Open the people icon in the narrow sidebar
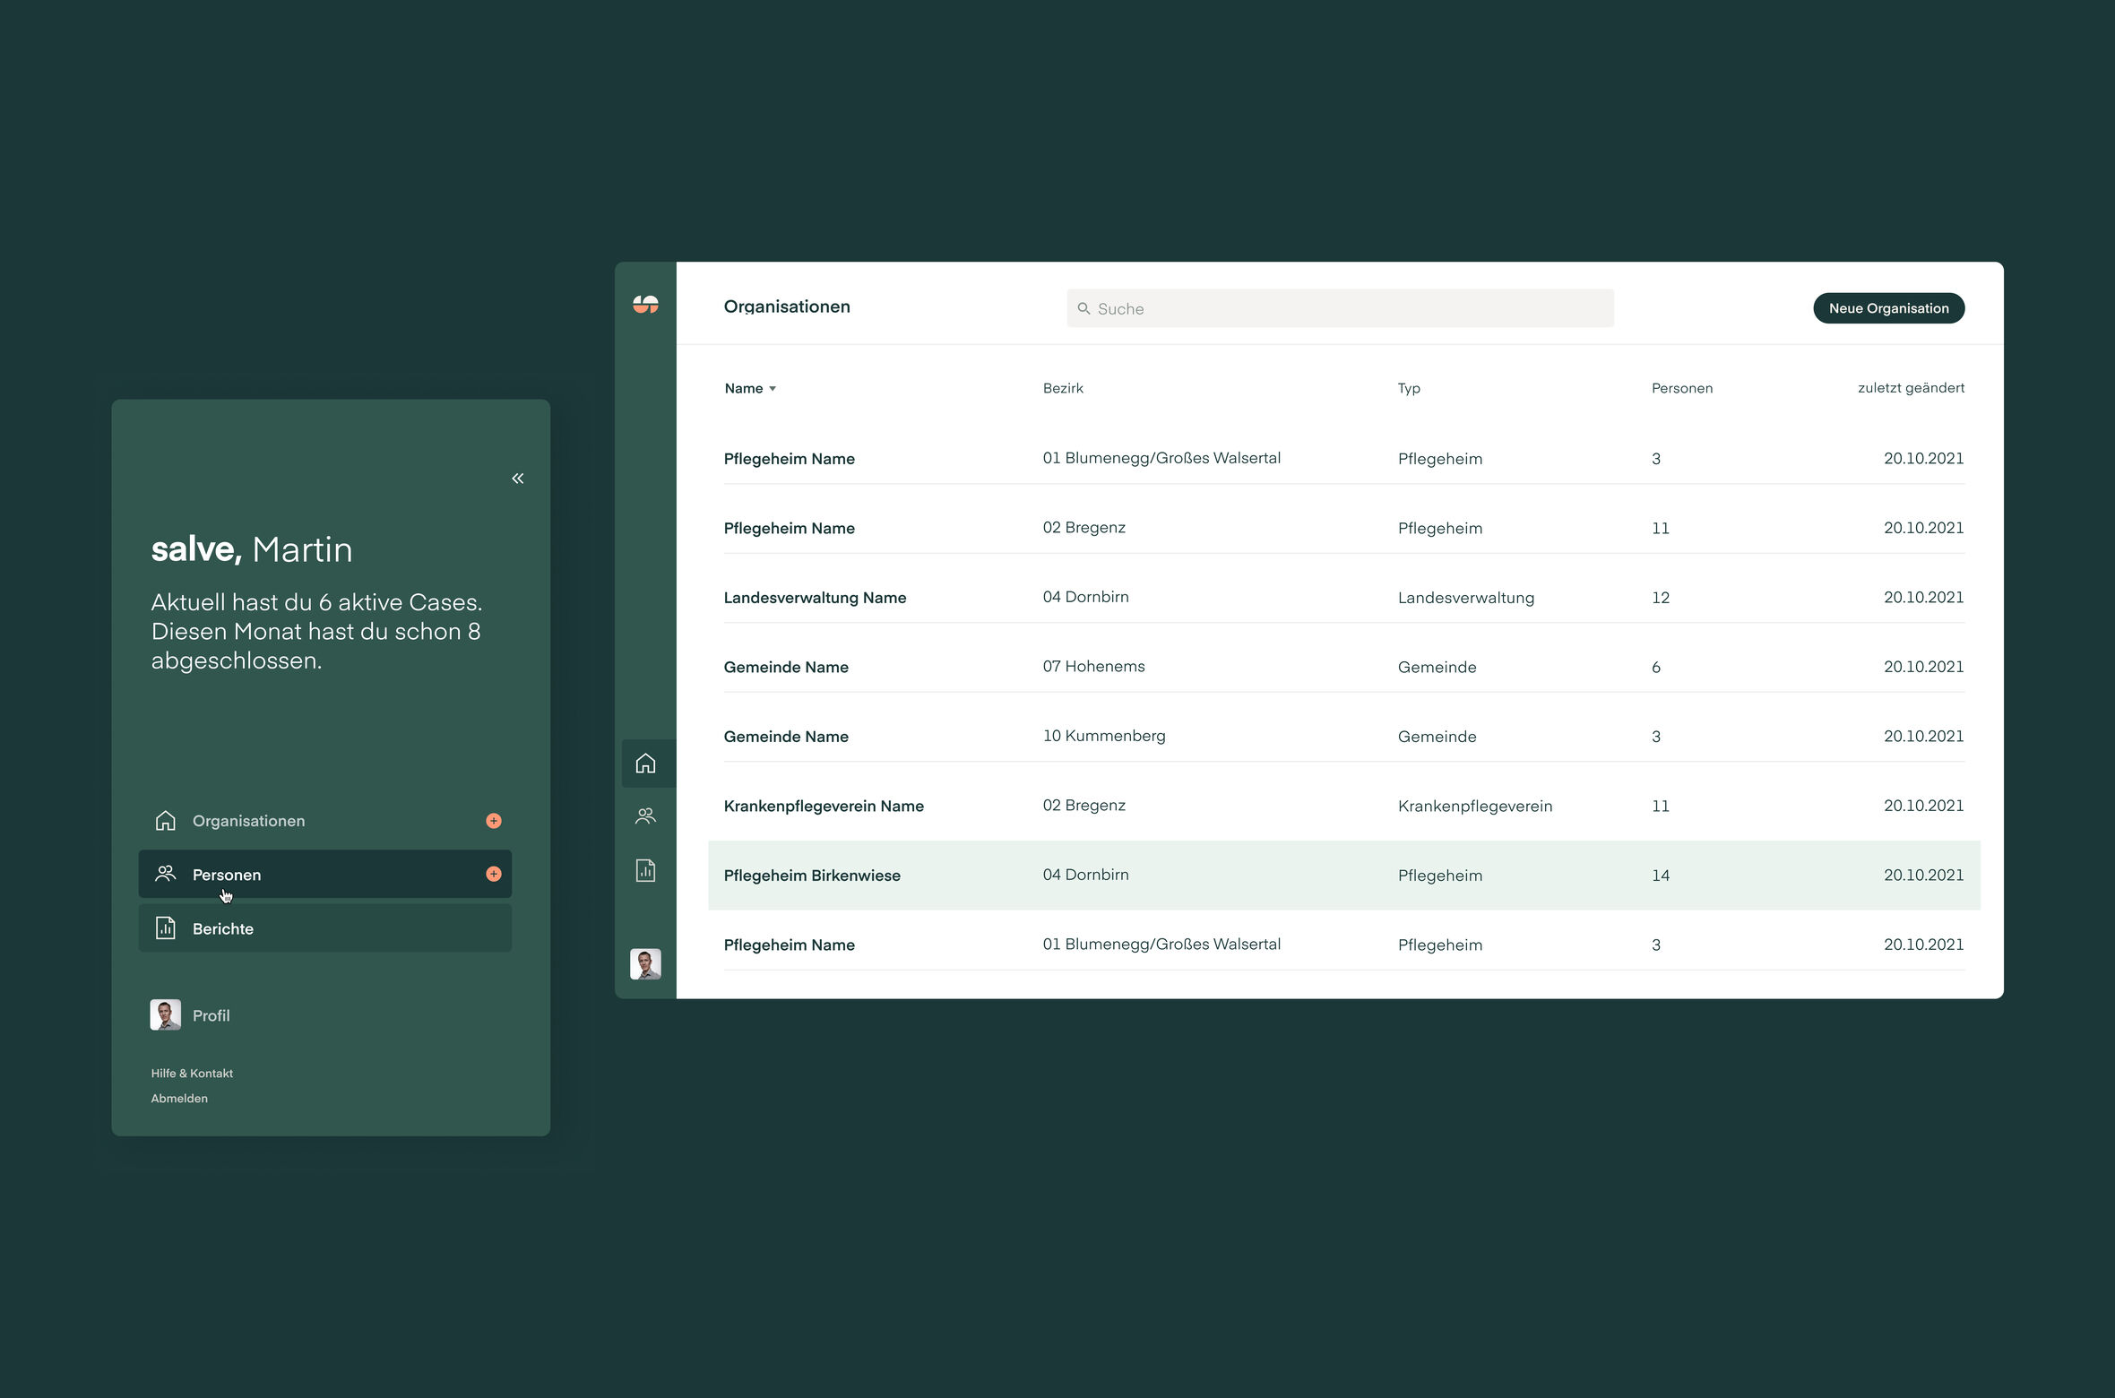 tap(645, 816)
